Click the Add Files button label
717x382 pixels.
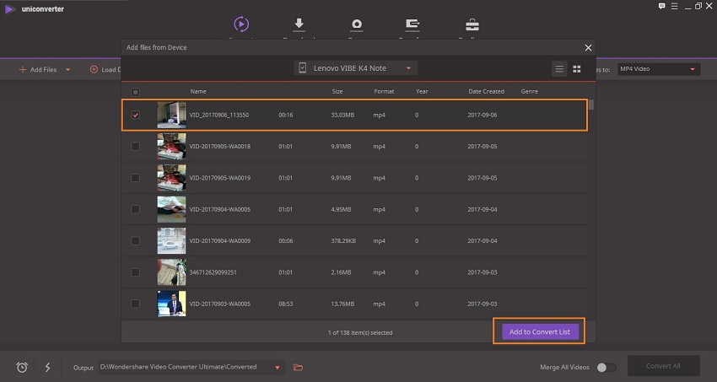click(43, 69)
